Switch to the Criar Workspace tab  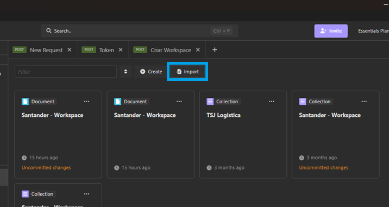click(x=171, y=50)
